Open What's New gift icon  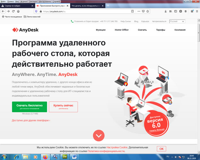192,11
